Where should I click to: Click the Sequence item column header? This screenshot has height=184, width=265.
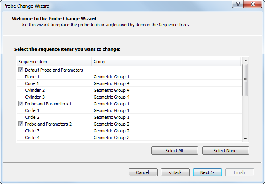(x=54, y=62)
